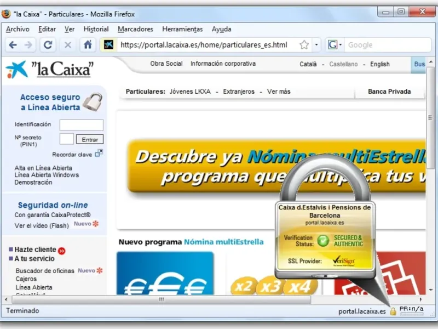Click the Entrar button
438x329 pixels.
click(90, 139)
